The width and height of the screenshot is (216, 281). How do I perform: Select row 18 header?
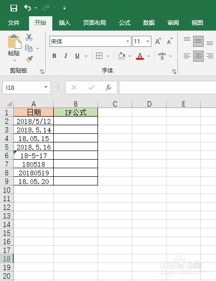(7, 259)
